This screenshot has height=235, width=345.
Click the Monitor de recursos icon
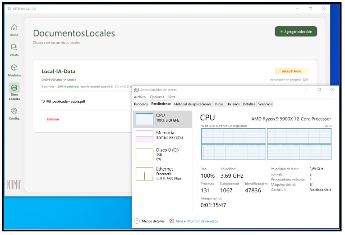coord(172,221)
